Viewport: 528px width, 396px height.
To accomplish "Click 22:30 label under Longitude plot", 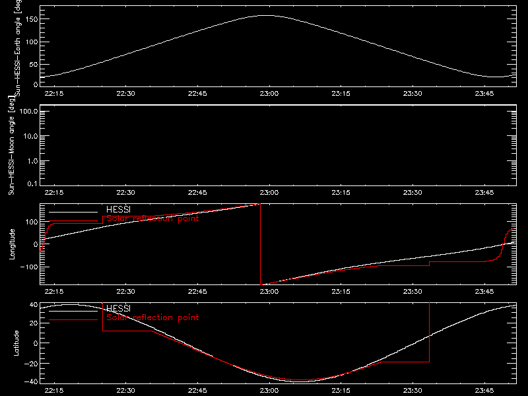I will pos(125,291).
